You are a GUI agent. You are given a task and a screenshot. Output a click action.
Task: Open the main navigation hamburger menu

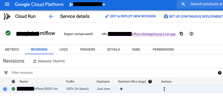(x=7, y=5)
